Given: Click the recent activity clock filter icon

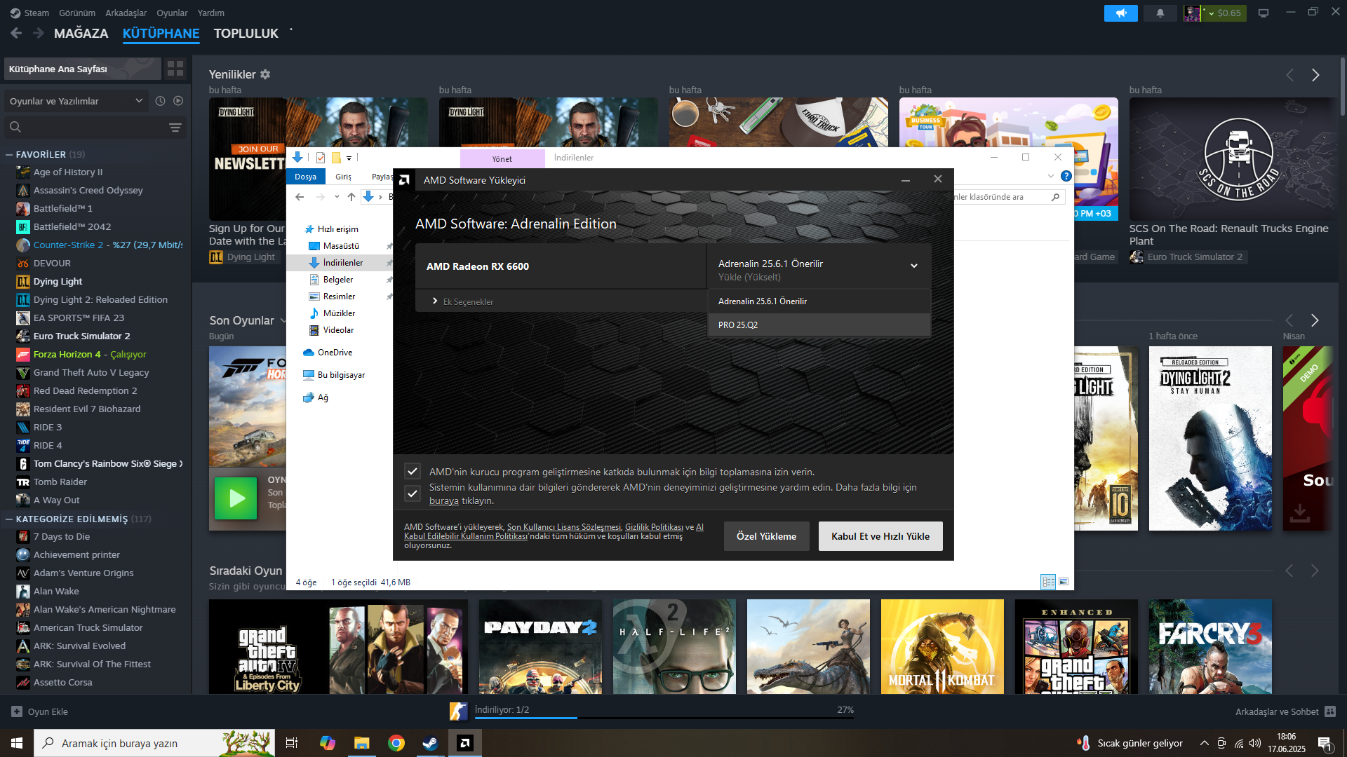Looking at the screenshot, I should 160,101.
